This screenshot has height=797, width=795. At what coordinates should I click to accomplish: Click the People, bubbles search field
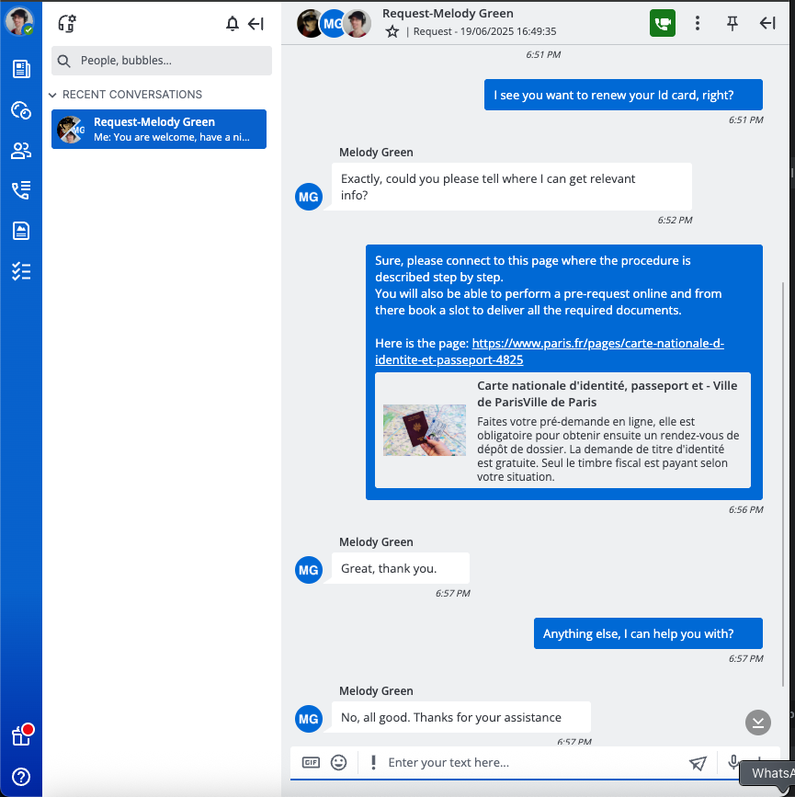coord(162,61)
